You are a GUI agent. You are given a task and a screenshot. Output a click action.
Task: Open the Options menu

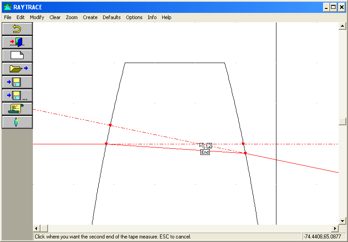pos(134,17)
